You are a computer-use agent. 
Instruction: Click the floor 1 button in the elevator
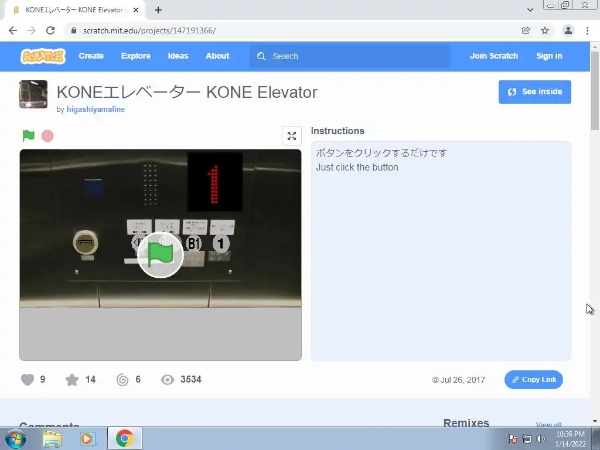point(221,243)
